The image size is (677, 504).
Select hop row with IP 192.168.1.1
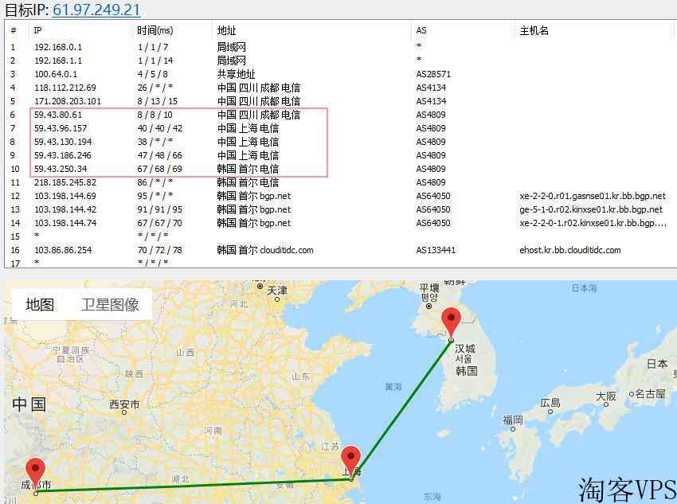tap(339, 61)
